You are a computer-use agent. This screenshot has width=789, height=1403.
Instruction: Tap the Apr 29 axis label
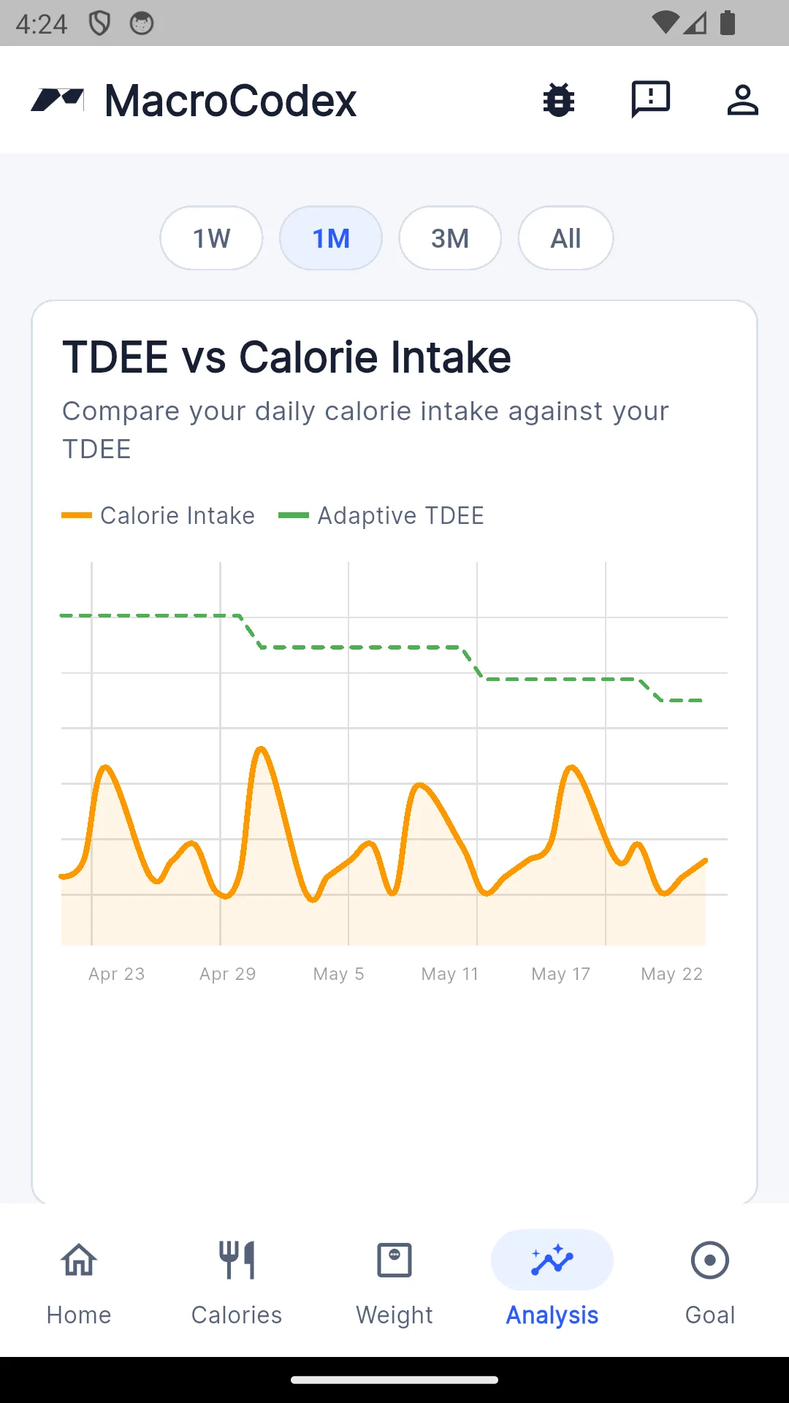coord(228,974)
